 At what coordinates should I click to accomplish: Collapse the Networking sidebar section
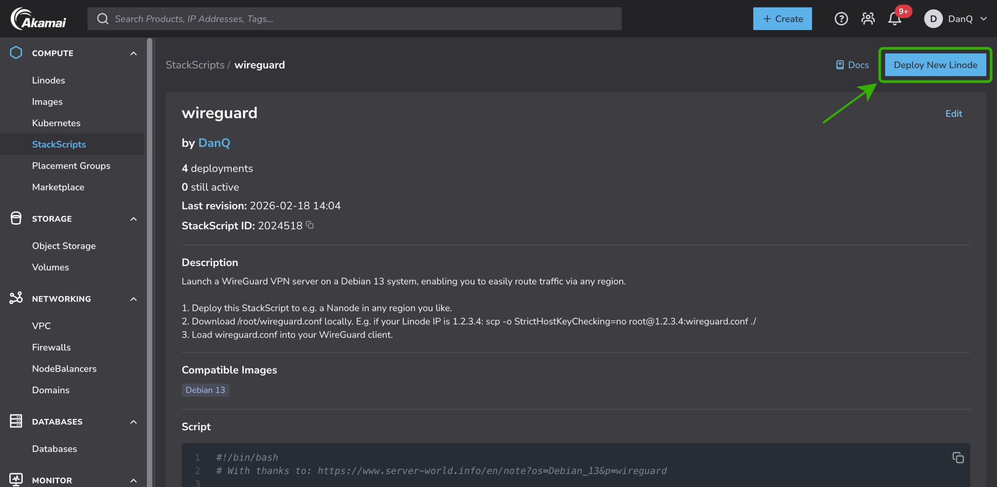[133, 299]
